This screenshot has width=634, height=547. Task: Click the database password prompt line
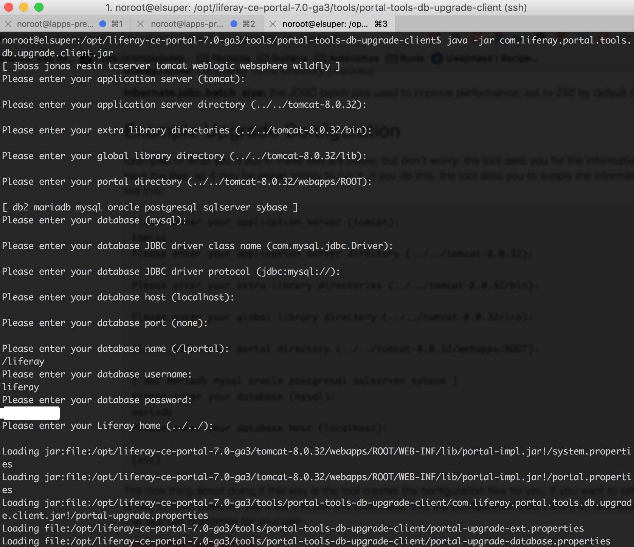click(x=97, y=400)
